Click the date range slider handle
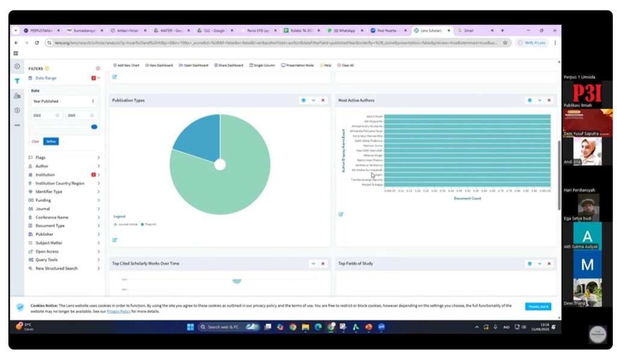The height and width of the screenshot is (357, 617). (94, 127)
